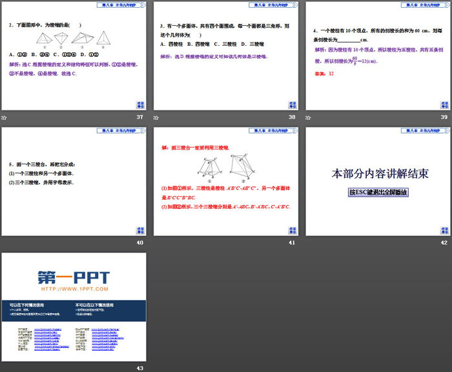This screenshot has height=372, width=452.
Task: Select the 第一PPT ending slide 43
Action: point(73,308)
